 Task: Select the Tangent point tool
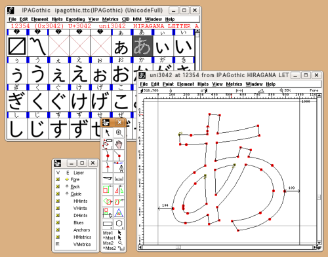108,167
